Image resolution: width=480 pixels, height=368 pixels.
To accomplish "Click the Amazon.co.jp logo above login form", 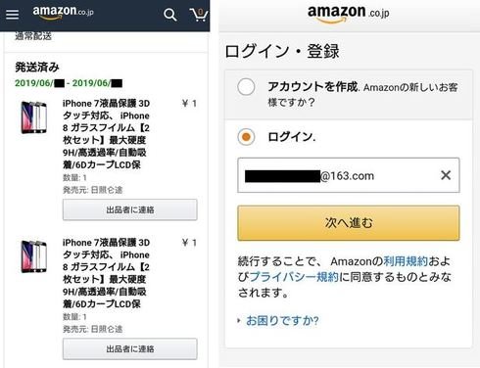I will pyautogui.click(x=348, y=15).
